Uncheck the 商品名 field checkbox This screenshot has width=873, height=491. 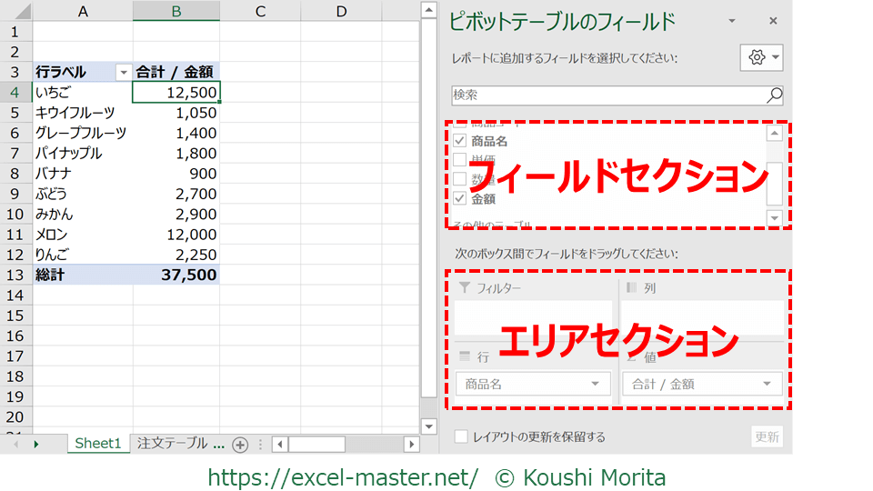tap(460, 141)
